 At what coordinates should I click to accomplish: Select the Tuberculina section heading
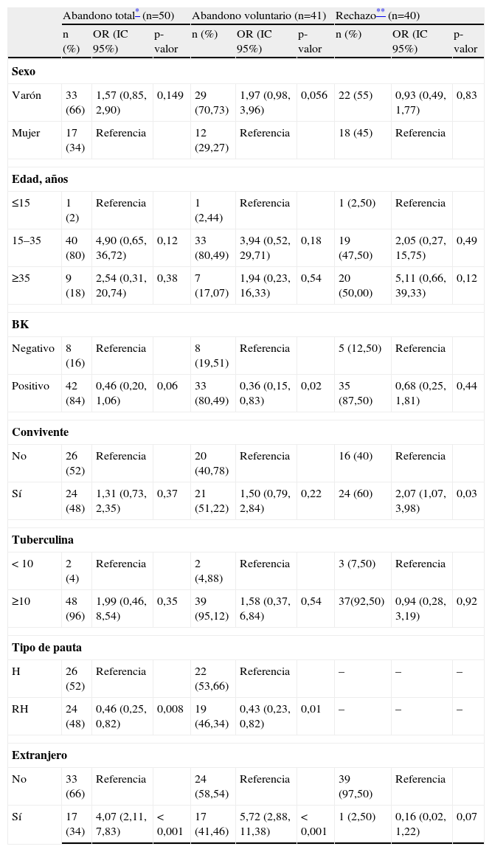(x=42, y=540)
